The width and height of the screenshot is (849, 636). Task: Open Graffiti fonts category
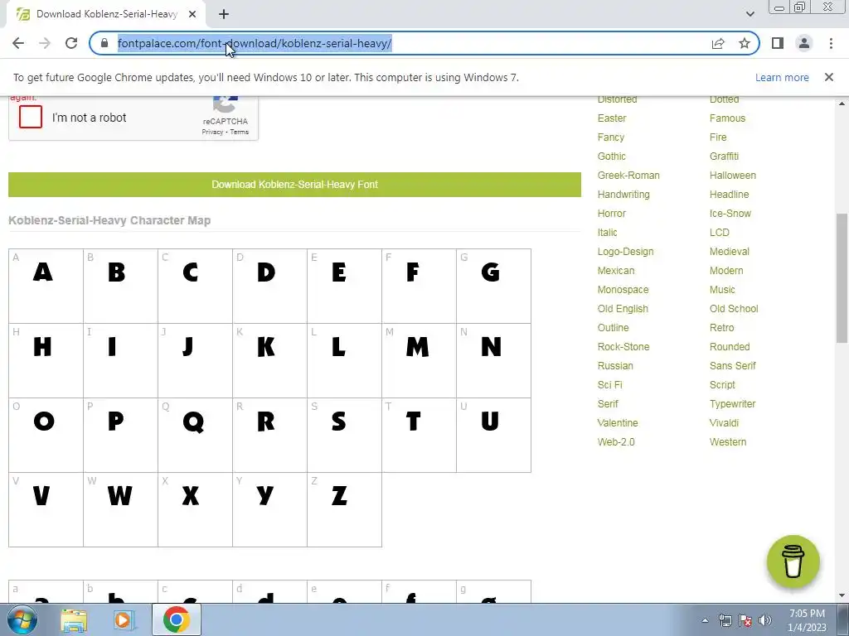click(724, 157)
